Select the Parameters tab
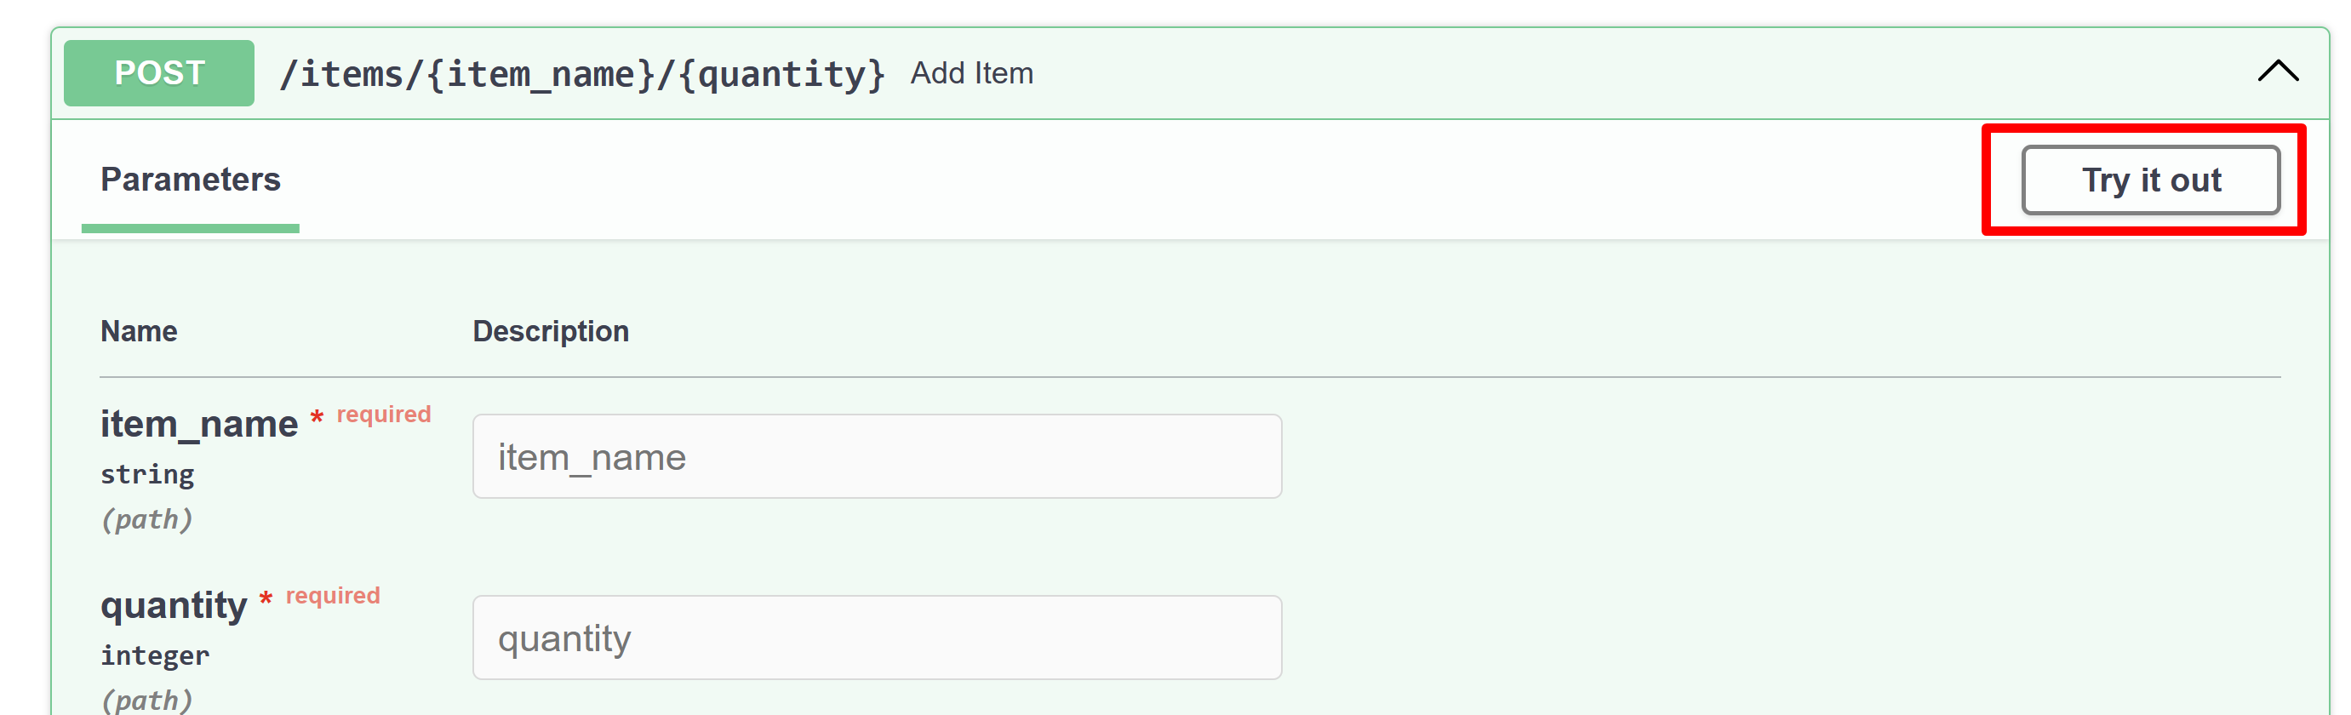This screenshot has width=2351, height=715. click(x=190, y=180)
